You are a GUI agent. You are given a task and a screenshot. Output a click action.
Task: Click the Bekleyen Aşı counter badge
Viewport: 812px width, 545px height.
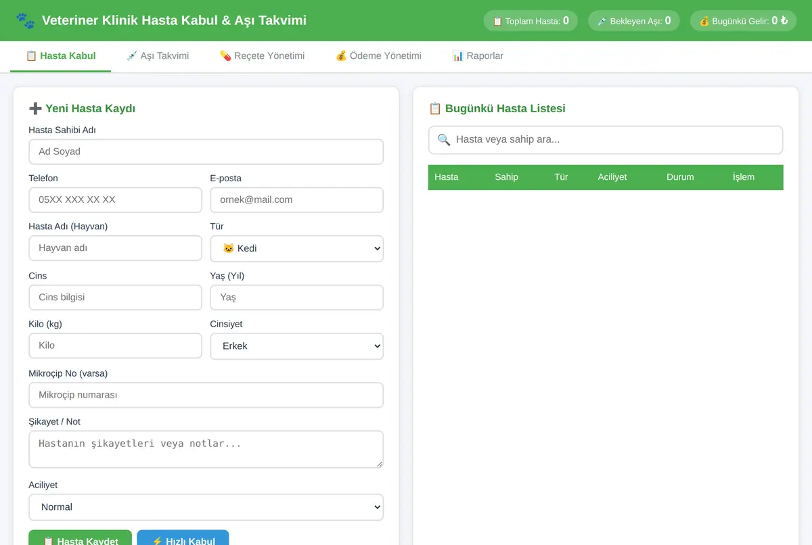[x=634, y=21]
